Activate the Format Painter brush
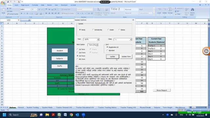210x118 pixels. click(x=12, y=14)
